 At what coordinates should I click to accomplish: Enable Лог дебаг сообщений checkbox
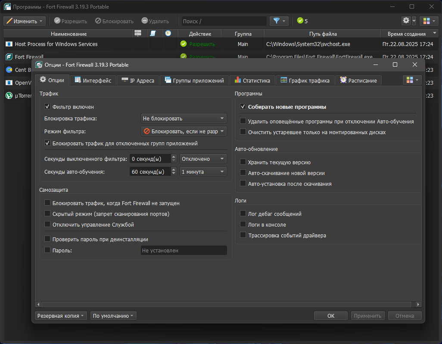(243, 214)
